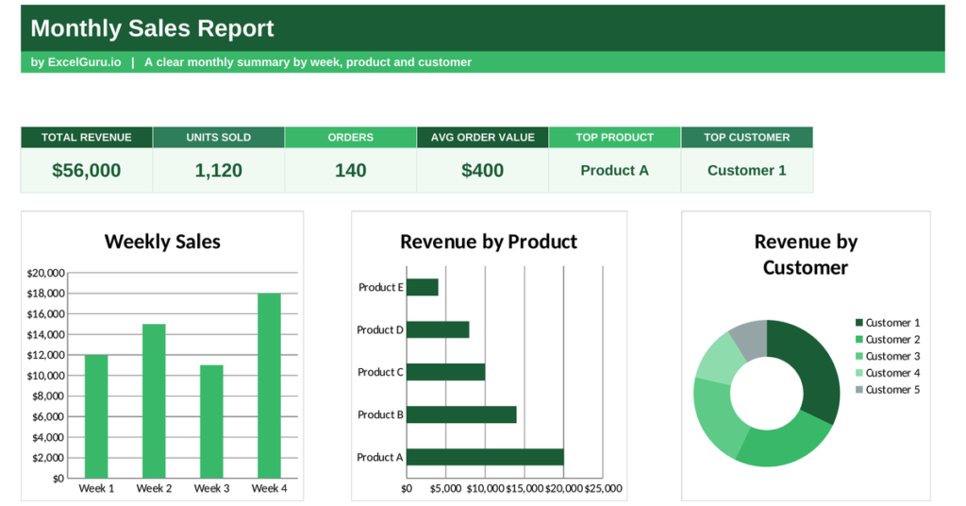Click the 140 orders value
Viewport: 966px width, 506px height.
tap(351, 171)
